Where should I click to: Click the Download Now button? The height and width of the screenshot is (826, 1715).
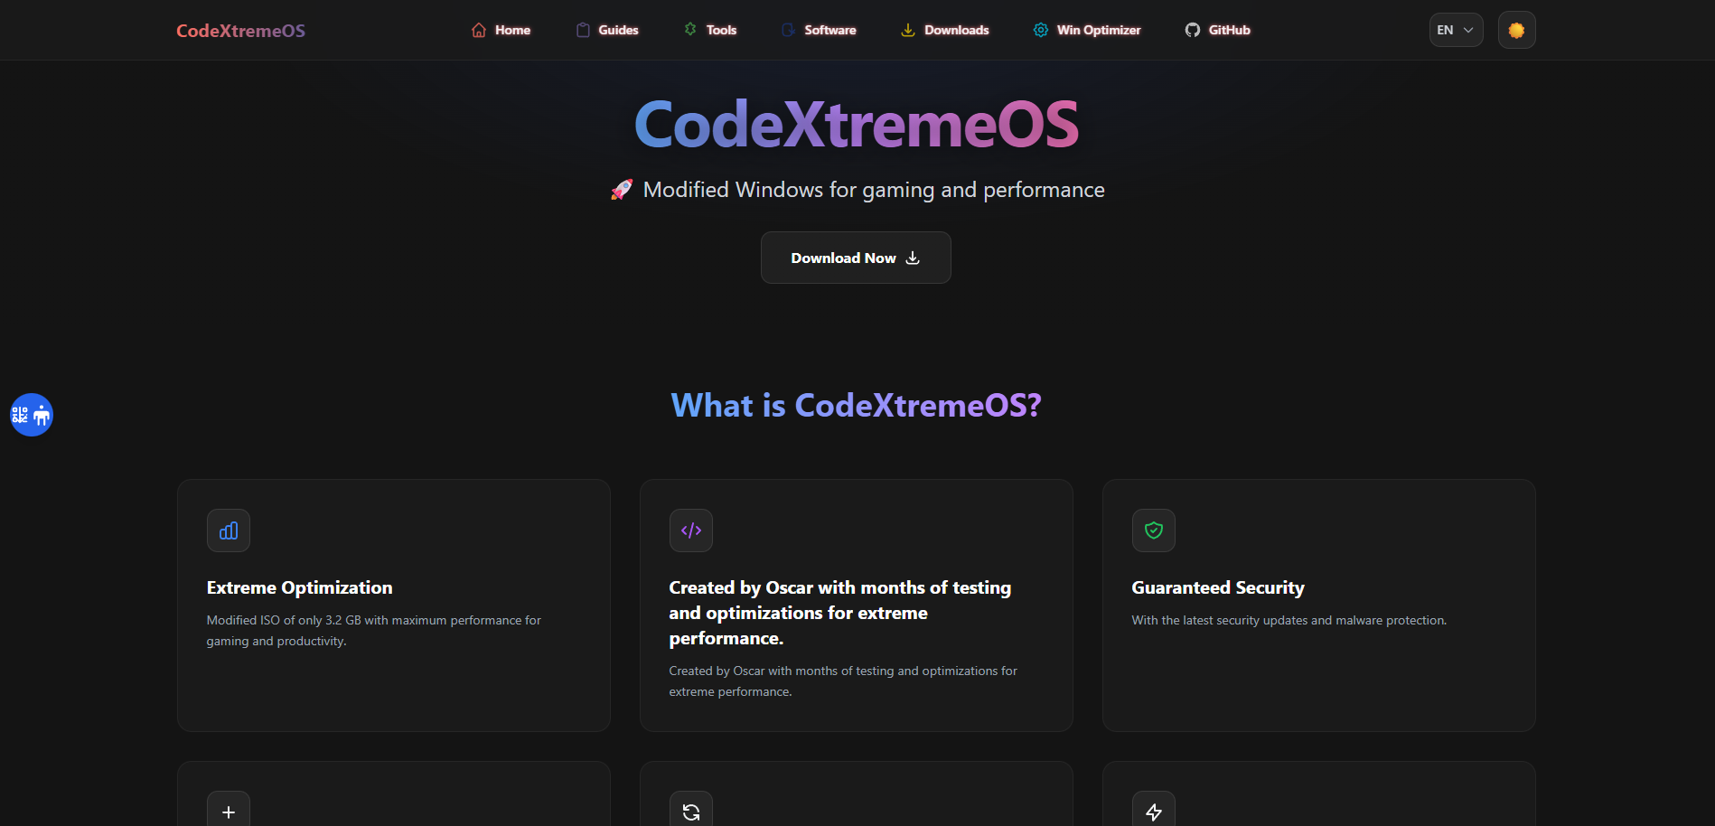(856, 258)
